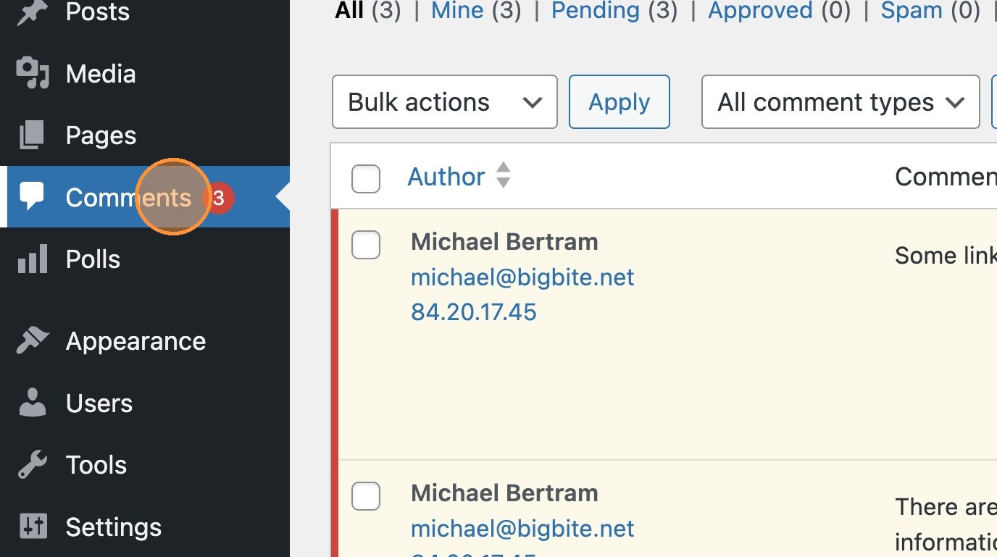
Task: Click the Media library icon
Action: (x=32, y=74)
